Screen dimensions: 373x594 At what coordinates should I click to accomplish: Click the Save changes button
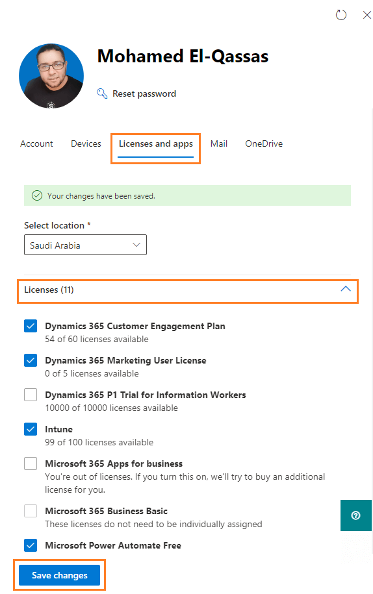click(60, 575)
